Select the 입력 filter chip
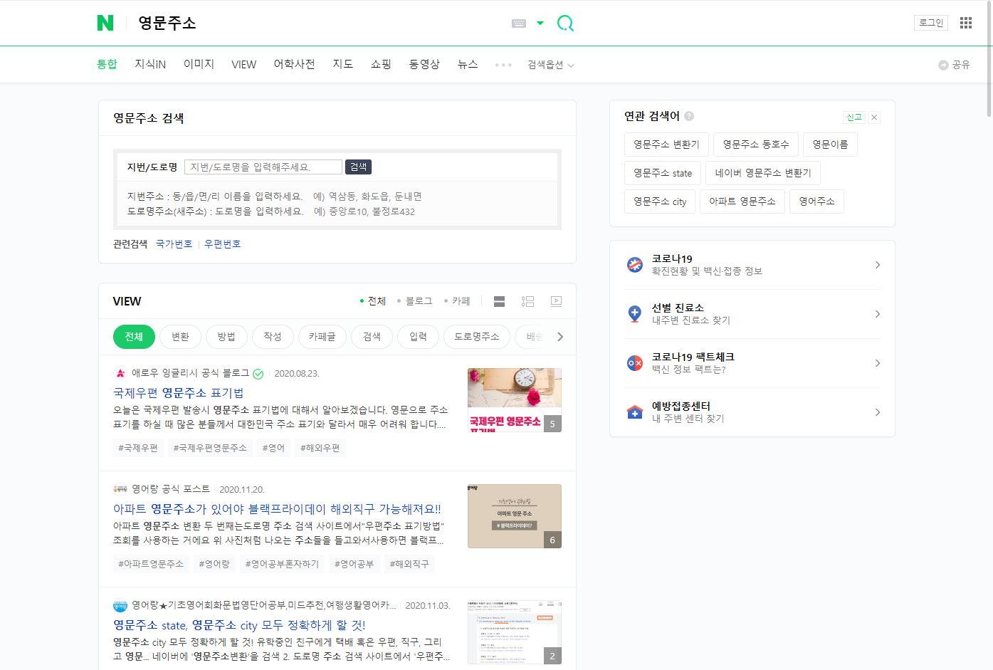 418,337
